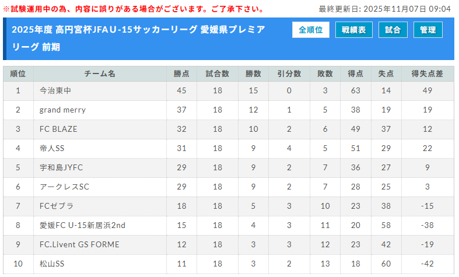
Task: Open 宇和島JYFC team entry
Action: [x=61, y=167]
